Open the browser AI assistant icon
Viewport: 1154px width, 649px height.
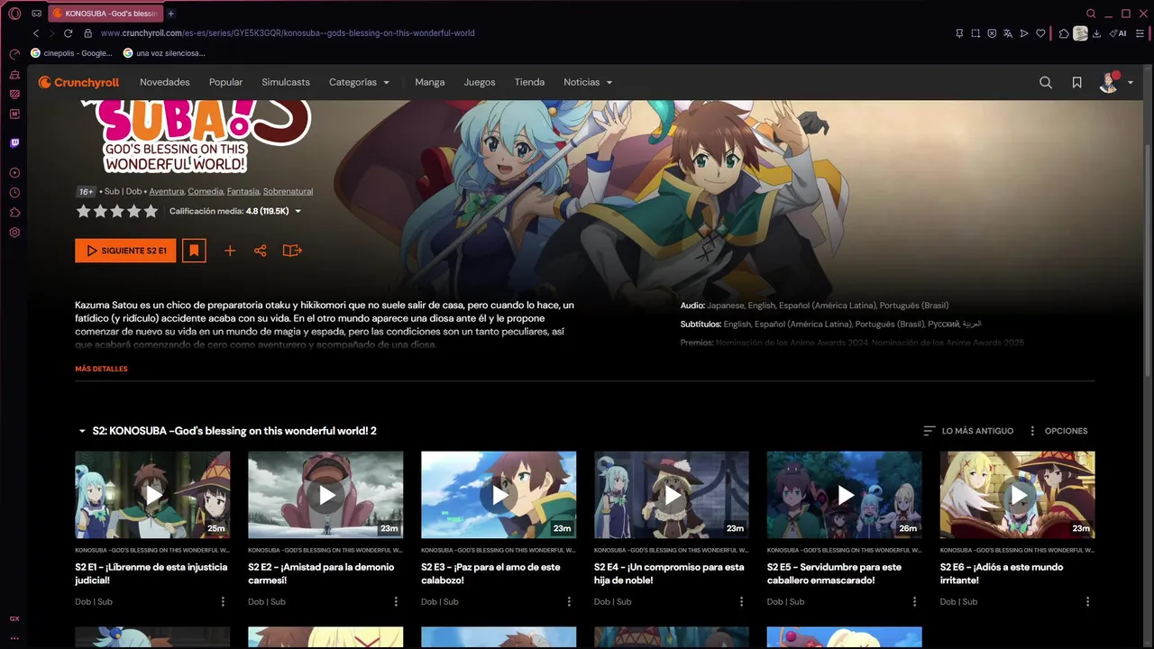(x=1118, y=33)
